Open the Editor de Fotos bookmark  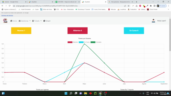click(x=46, y=10)
